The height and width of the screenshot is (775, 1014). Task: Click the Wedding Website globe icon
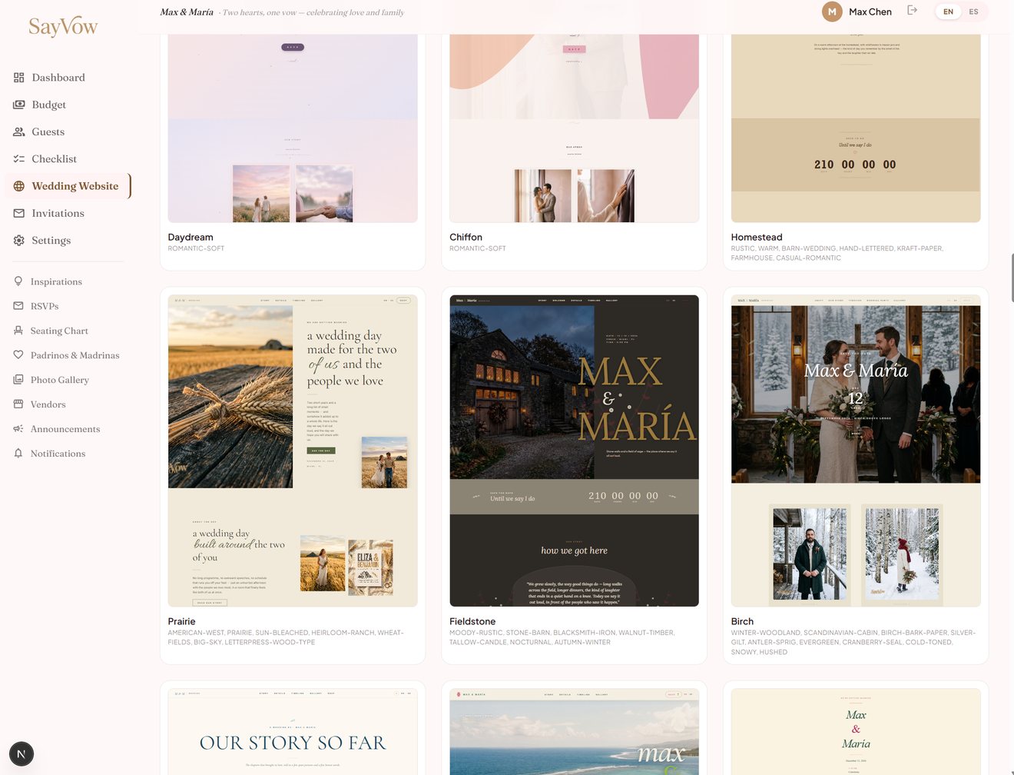18,186
